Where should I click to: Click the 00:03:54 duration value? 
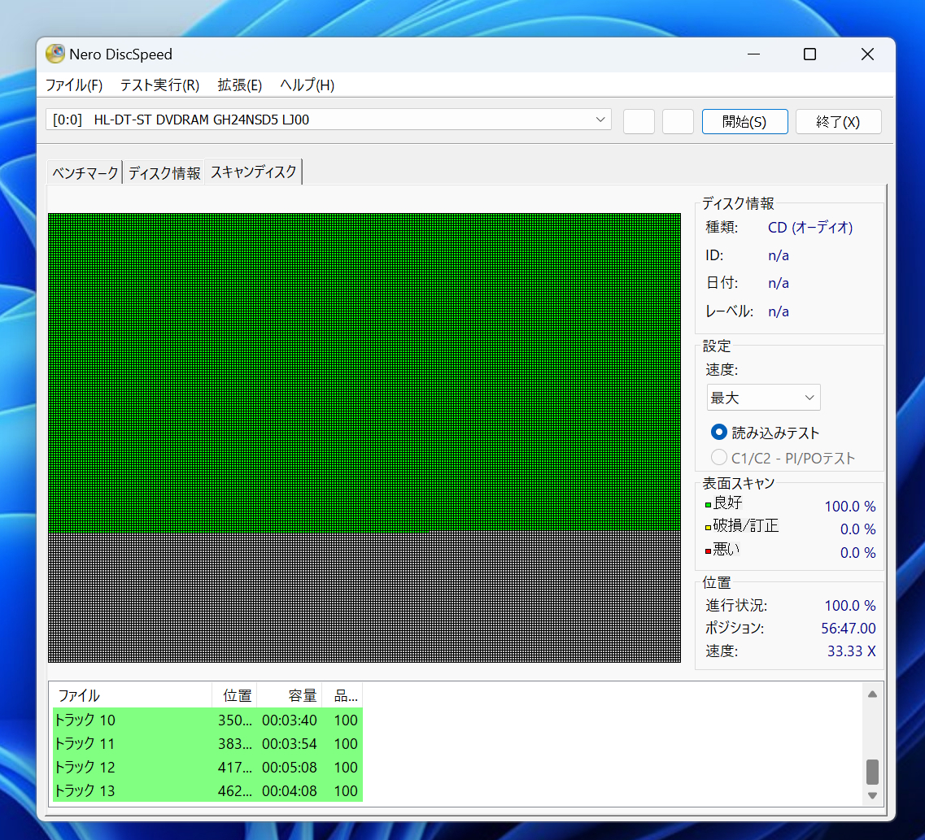[289, 743]
